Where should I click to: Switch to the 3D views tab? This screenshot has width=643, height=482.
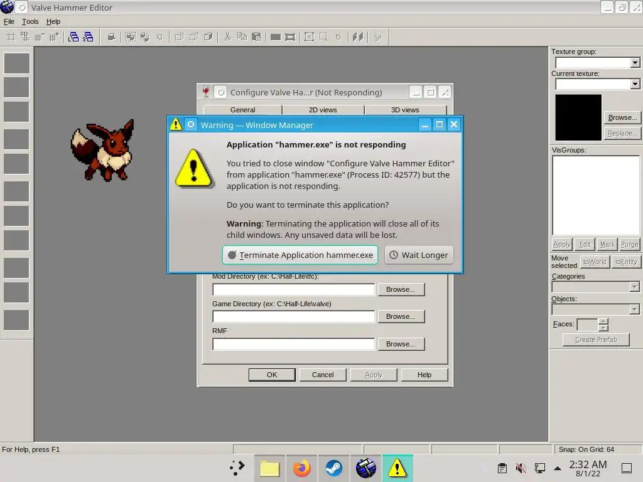(405, 110)
